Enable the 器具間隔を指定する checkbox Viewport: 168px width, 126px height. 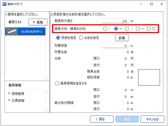click(57, 83)
